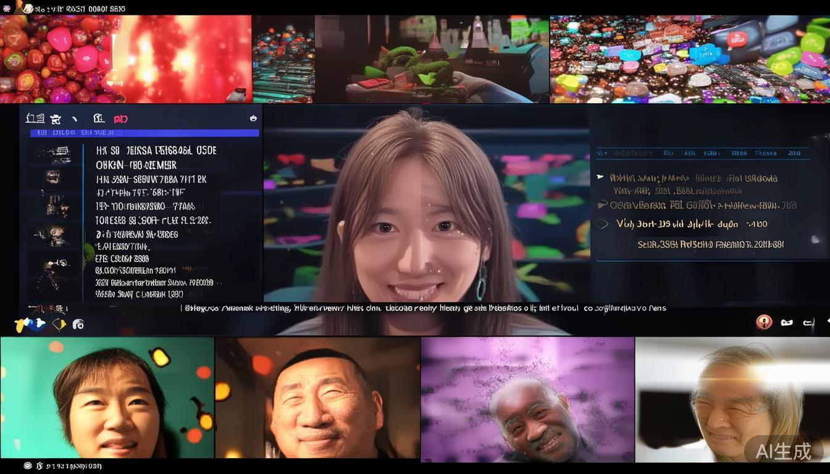This screenshot has width=830, height=474.
Task: Click the blue highlighted progress bar in the left panel
Action: tap(142, 131)
